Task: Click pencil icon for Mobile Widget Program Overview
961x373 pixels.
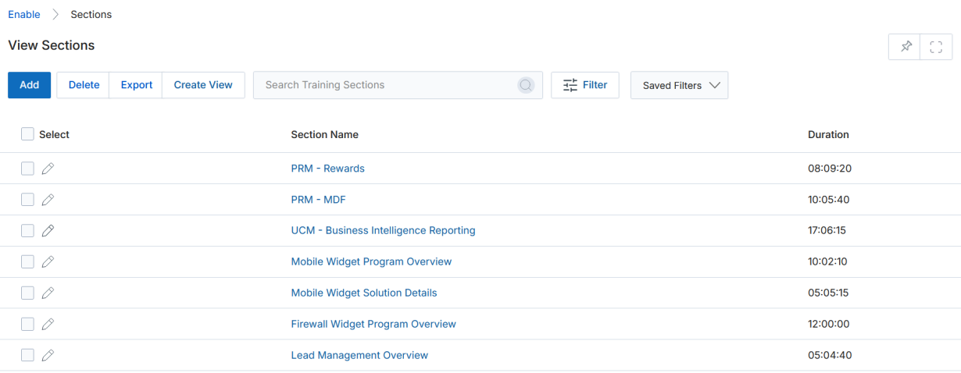Action: [x=48, y=262]
